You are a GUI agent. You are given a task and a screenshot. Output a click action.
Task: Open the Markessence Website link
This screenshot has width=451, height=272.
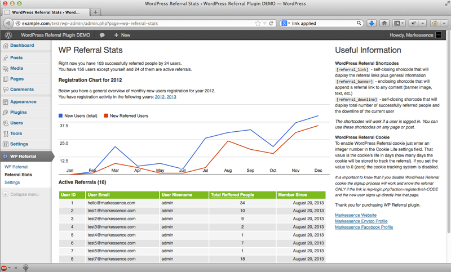coord(356,215)
